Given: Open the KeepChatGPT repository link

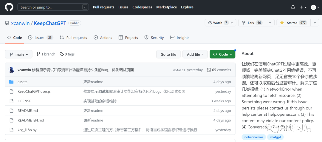Looking at the screenshot, I should (x=50, y=23).
